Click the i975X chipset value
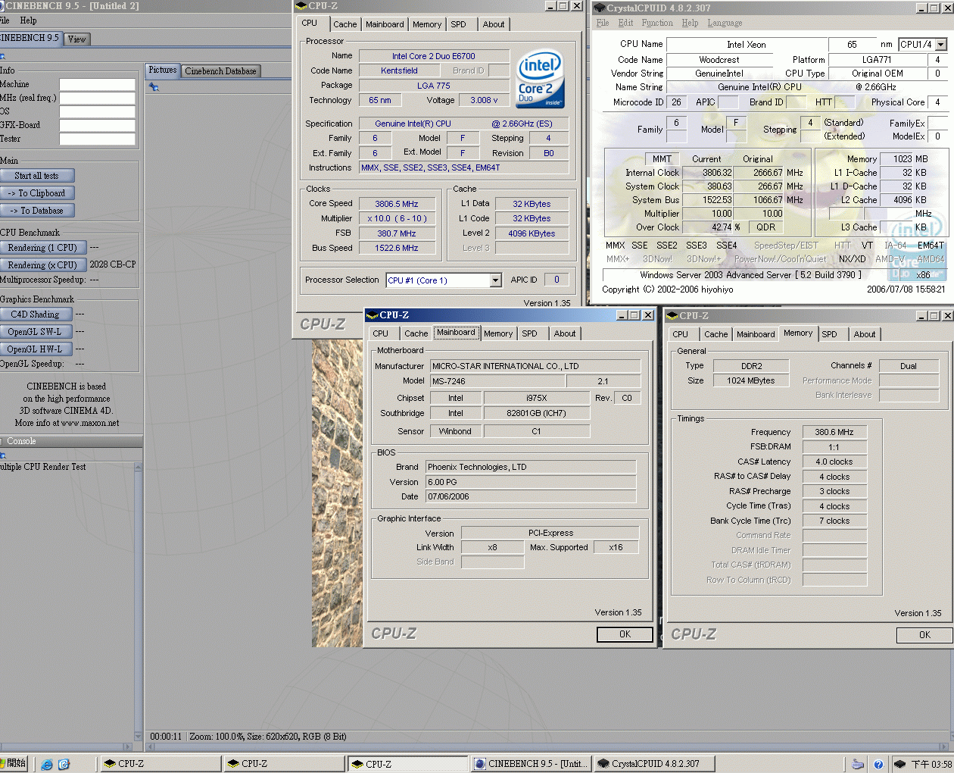Viewport: 954px width, 773px height. coord(536,398)
